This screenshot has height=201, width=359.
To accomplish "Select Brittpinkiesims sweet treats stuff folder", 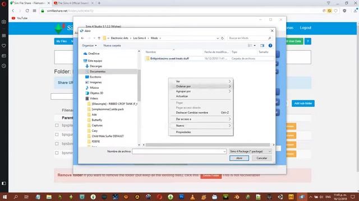I will point(169,59).
